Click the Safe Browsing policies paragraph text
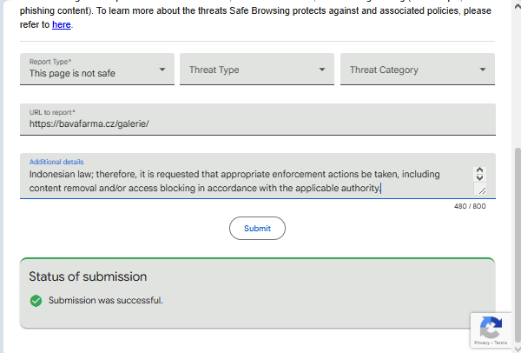Image resolution: width=521 pixels, height=353 pixels. coord(260,11)
